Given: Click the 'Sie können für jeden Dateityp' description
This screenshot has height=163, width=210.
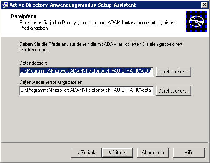Looking at the screenshot, I should [97, 23].
